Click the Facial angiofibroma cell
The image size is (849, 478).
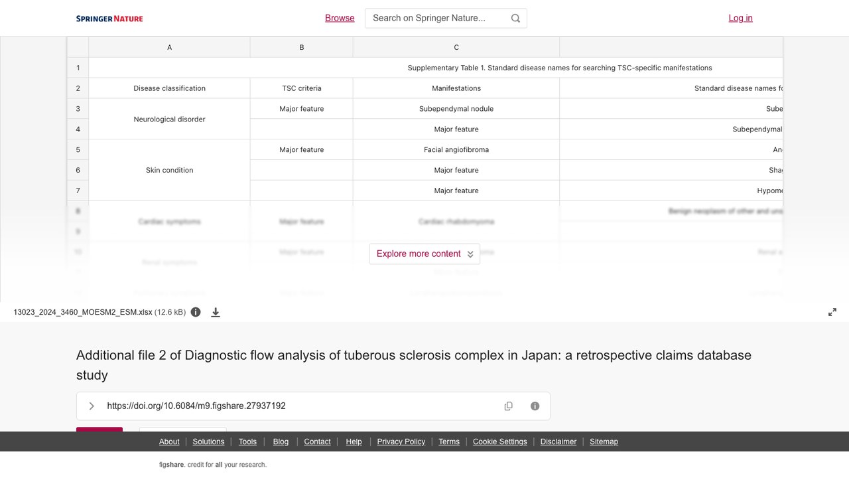(456, 149)
